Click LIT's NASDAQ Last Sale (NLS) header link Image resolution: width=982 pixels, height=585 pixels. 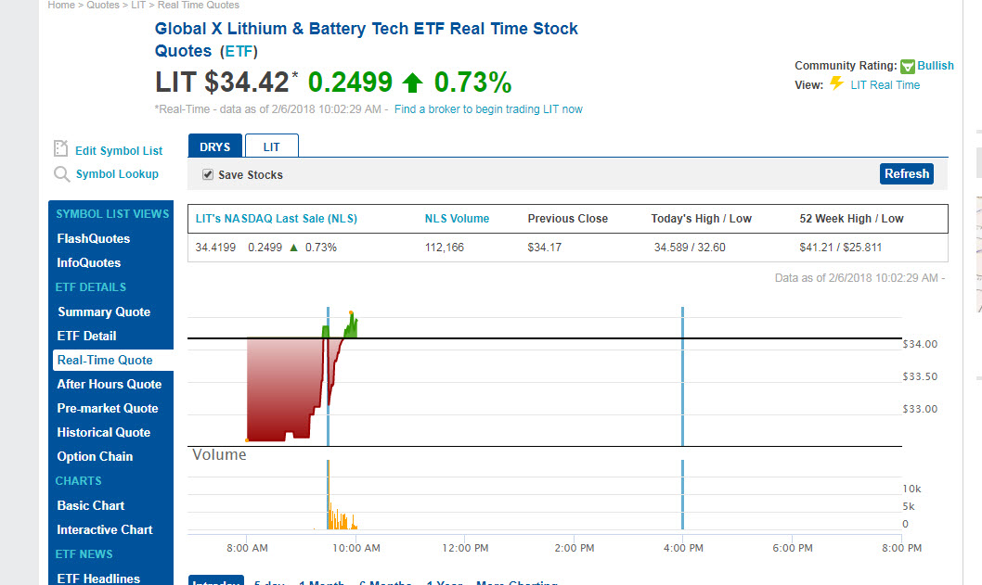277,219
